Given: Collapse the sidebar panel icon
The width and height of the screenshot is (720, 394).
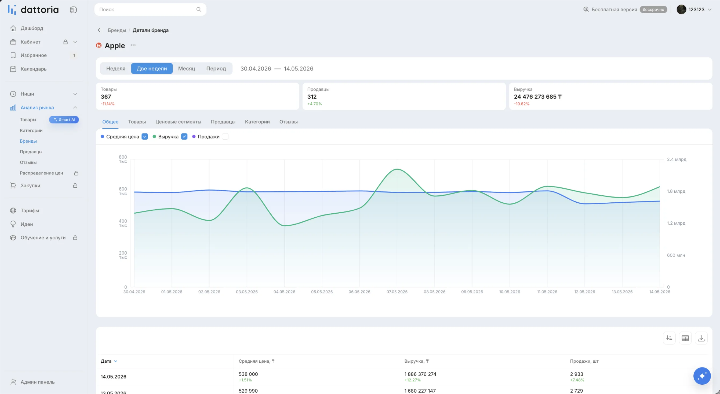Looking at the screenshot, I should coord(73,10).
